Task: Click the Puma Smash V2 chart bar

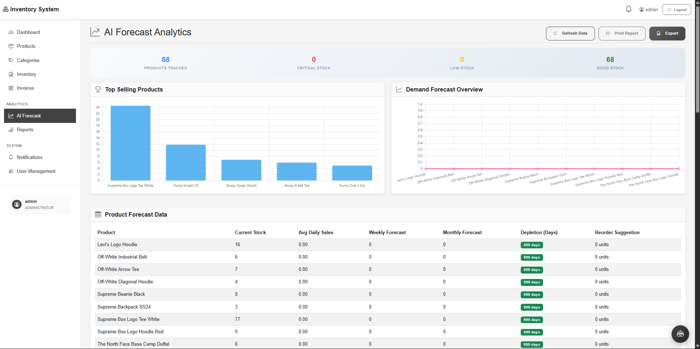Action: click(186, 162)
